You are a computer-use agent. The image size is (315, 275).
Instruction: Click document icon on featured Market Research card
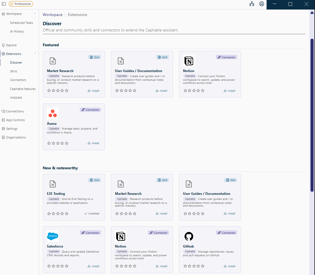coord(53,61)
